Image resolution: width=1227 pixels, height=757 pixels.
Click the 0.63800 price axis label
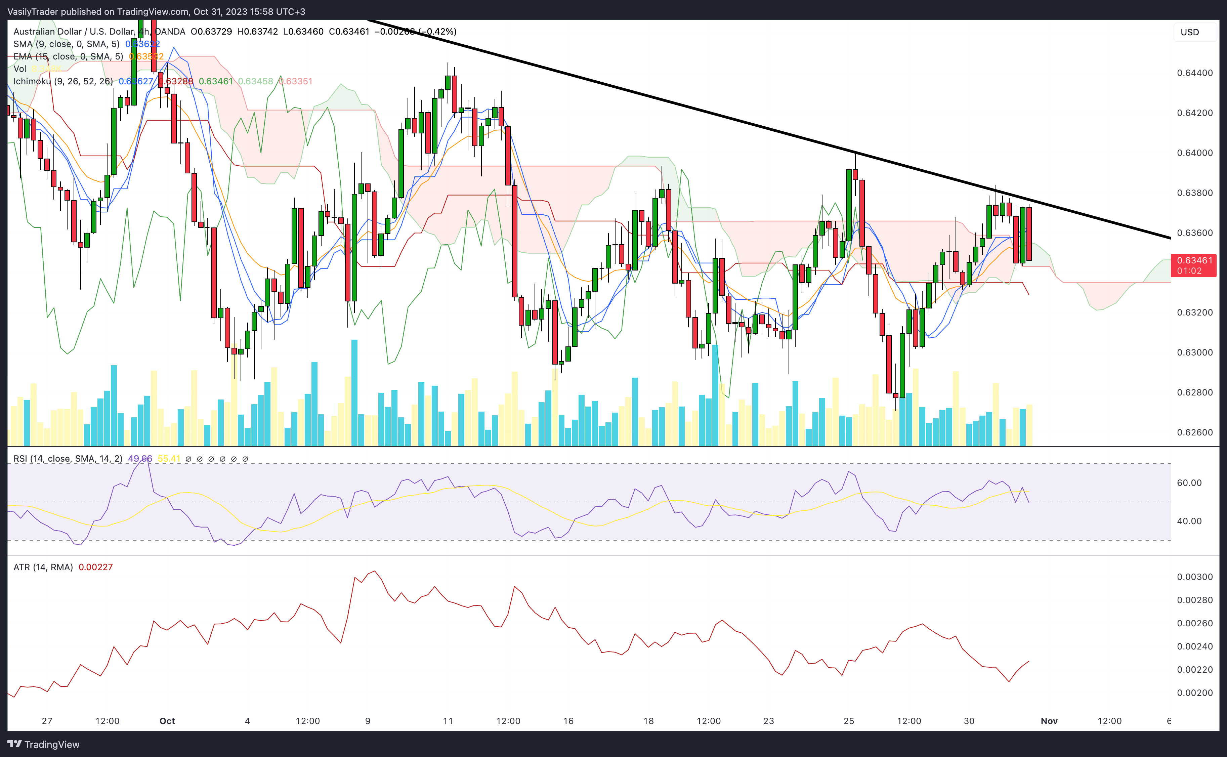tap(1195, 193)
